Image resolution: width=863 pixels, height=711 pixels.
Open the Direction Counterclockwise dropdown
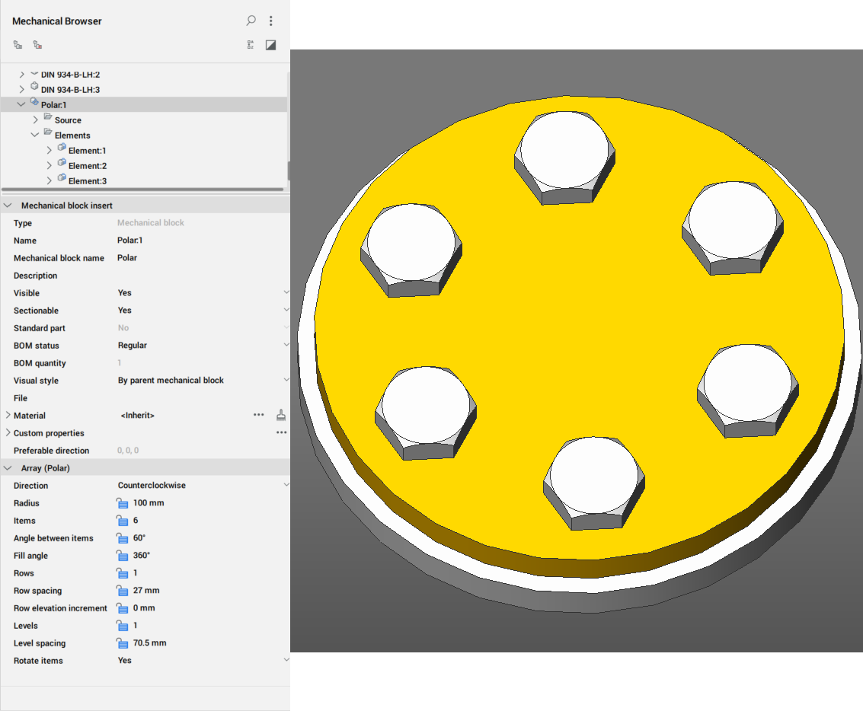point(286,485)
